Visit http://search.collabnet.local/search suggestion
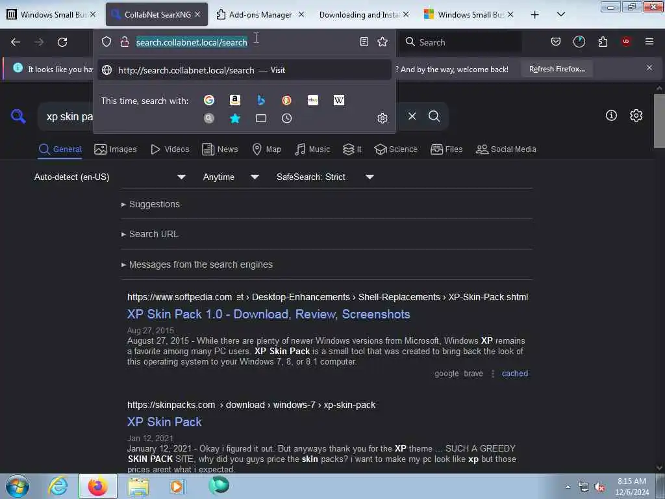665x499 pixels. coord(244,70)
